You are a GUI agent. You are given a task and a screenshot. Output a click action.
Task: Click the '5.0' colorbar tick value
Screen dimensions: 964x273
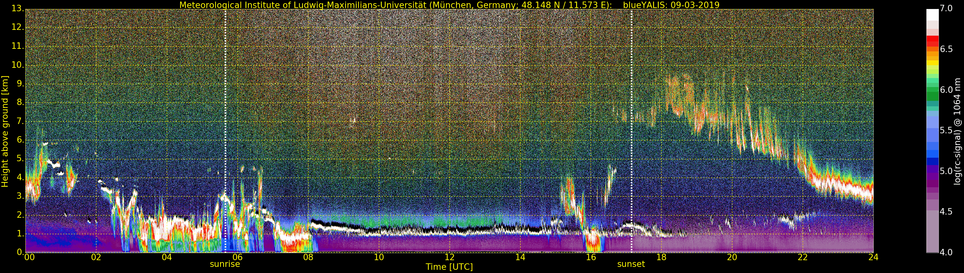click(x=946, y=171)
